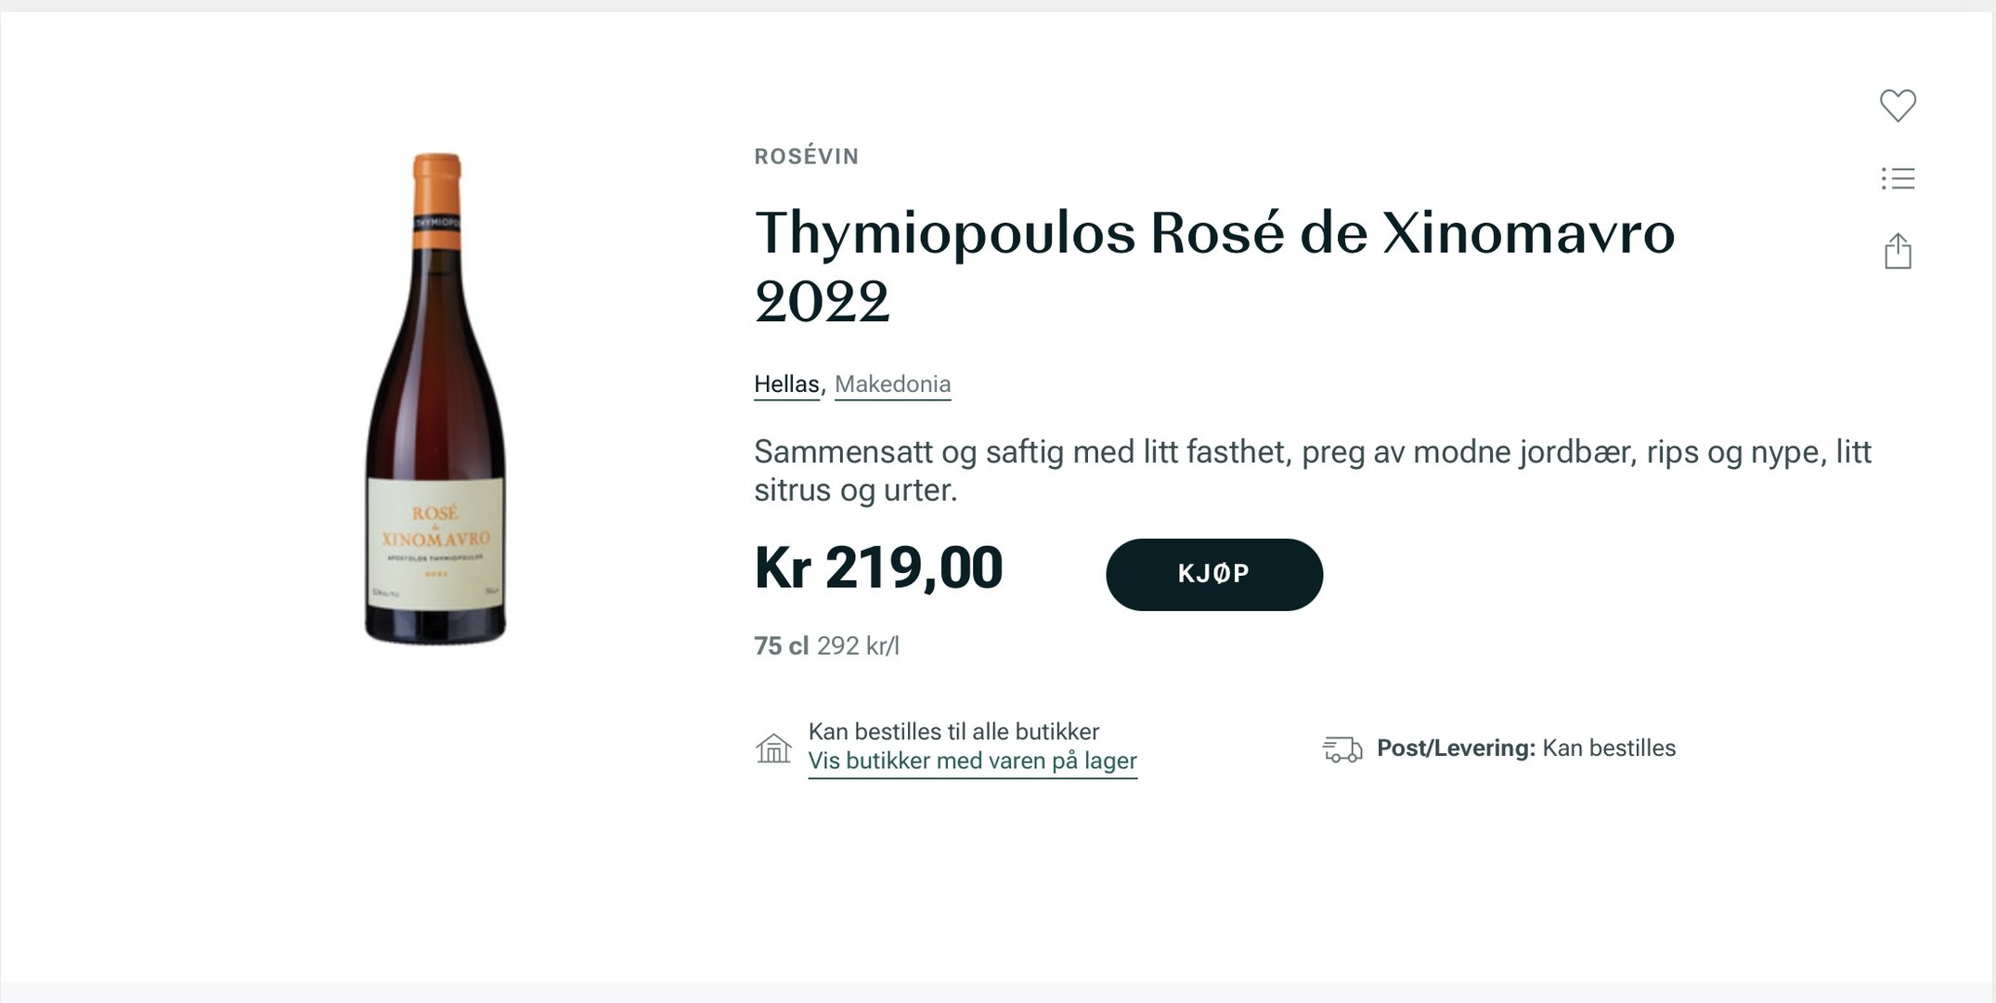Click the wine taste description paragraph
Screen dimensions: 1996x1003
click(1311, 470)
